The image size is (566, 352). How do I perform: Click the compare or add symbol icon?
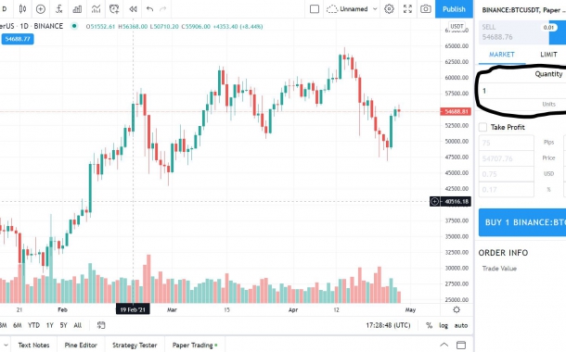pyautogui.click(x=41, y=9)
